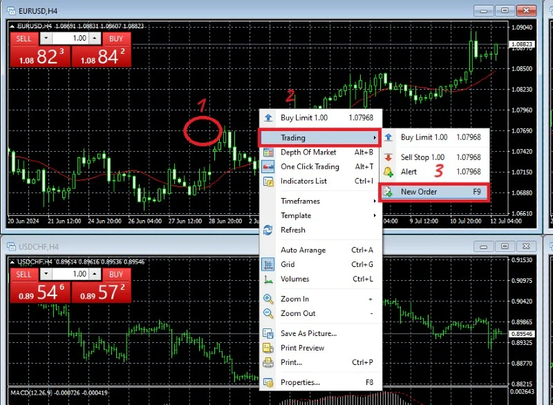
Task: Click the Alert bell icon
Action: pyautogui.click(x=388, y=172)
